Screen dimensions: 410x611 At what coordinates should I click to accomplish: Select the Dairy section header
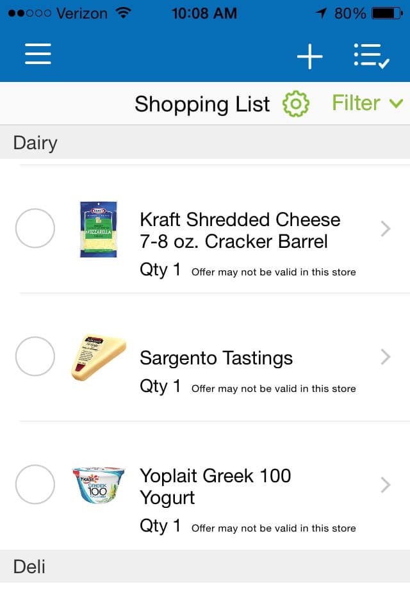(205, 142)
